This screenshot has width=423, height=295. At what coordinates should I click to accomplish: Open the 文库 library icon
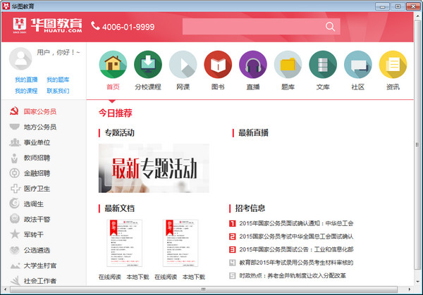[323, 65]
